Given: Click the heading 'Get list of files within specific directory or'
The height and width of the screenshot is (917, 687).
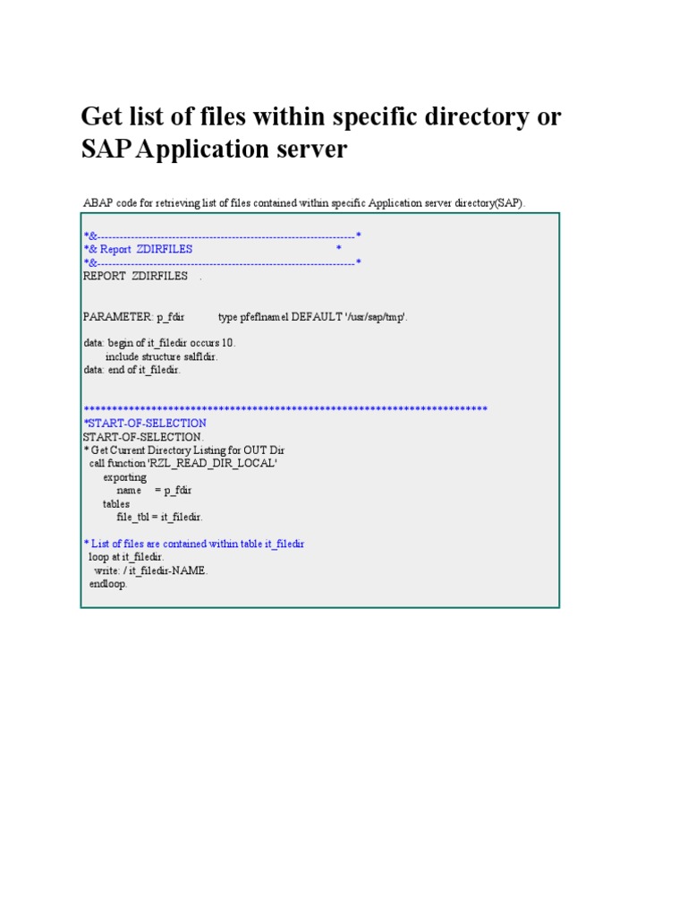Looking at the screenshot, I should tap(321, 117).
